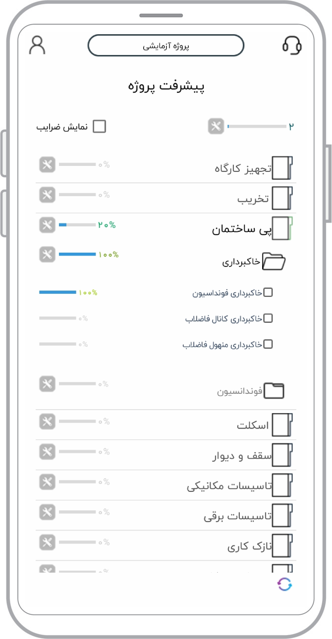Click tools icon next to overall progress bar
This screenshot has width=332, height=639.
[x=216, y=127]
